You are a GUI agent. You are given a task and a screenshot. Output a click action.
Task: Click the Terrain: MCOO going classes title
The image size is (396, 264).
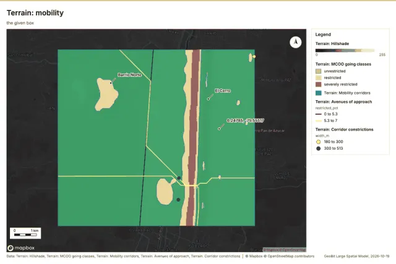click(343, 64)
